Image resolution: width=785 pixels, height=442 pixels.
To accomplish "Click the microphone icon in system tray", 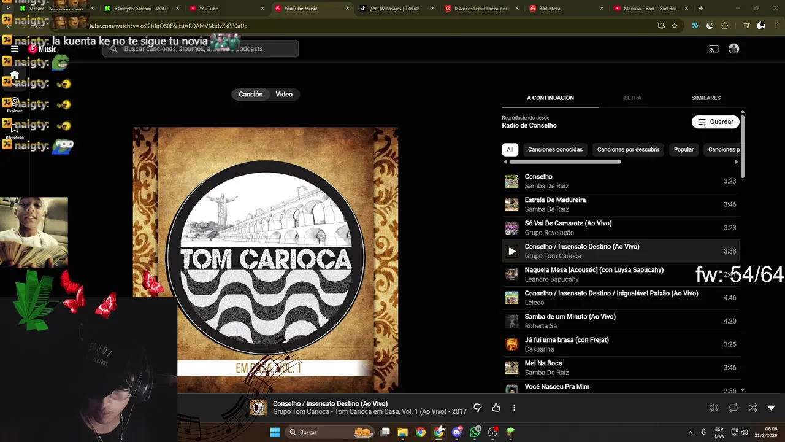I will 703,432.
